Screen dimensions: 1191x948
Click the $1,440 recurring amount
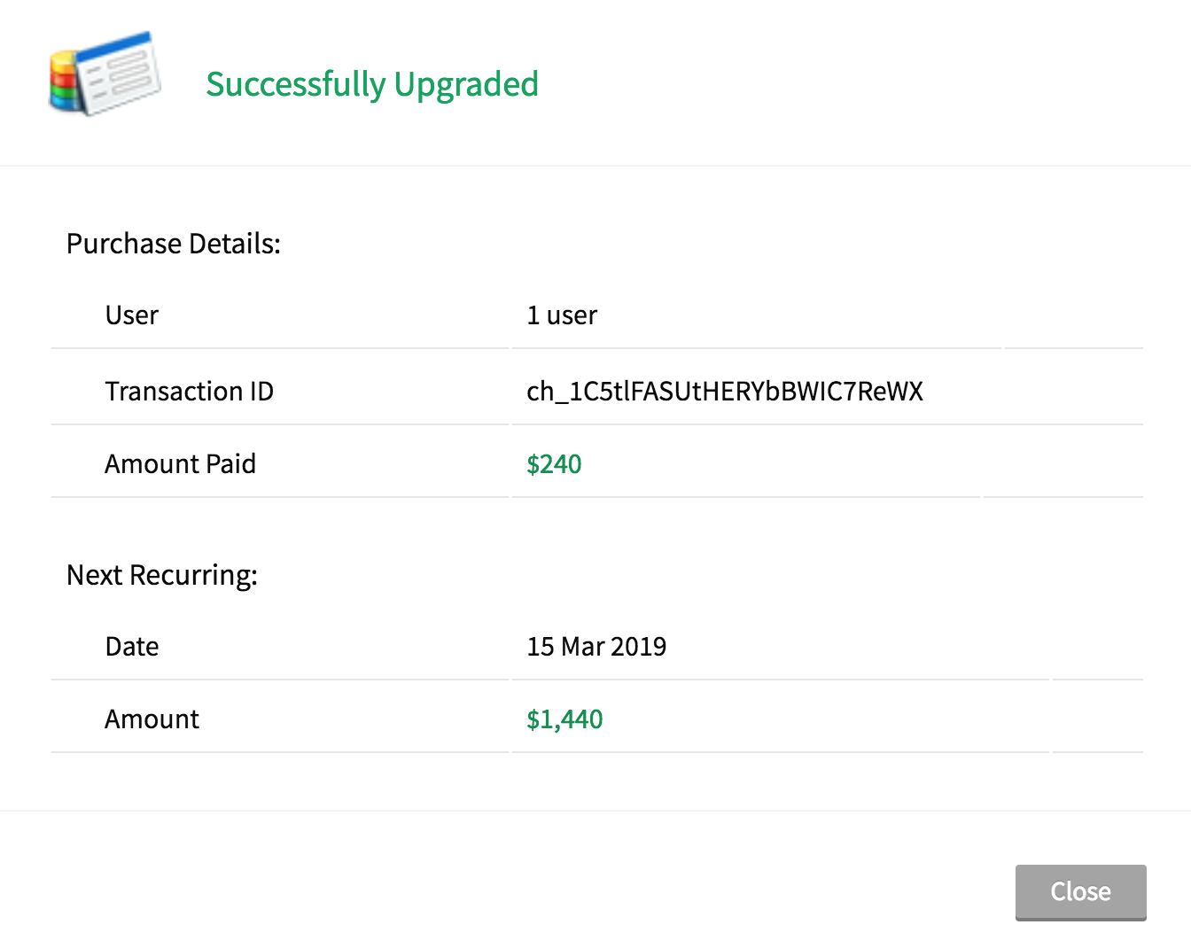point(564,719)
